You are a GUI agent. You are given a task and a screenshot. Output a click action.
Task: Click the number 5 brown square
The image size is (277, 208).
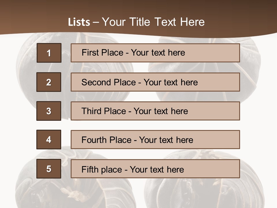(49, 169)
